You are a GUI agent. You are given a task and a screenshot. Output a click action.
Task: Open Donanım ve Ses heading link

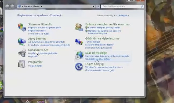click(x=38, y=50)
